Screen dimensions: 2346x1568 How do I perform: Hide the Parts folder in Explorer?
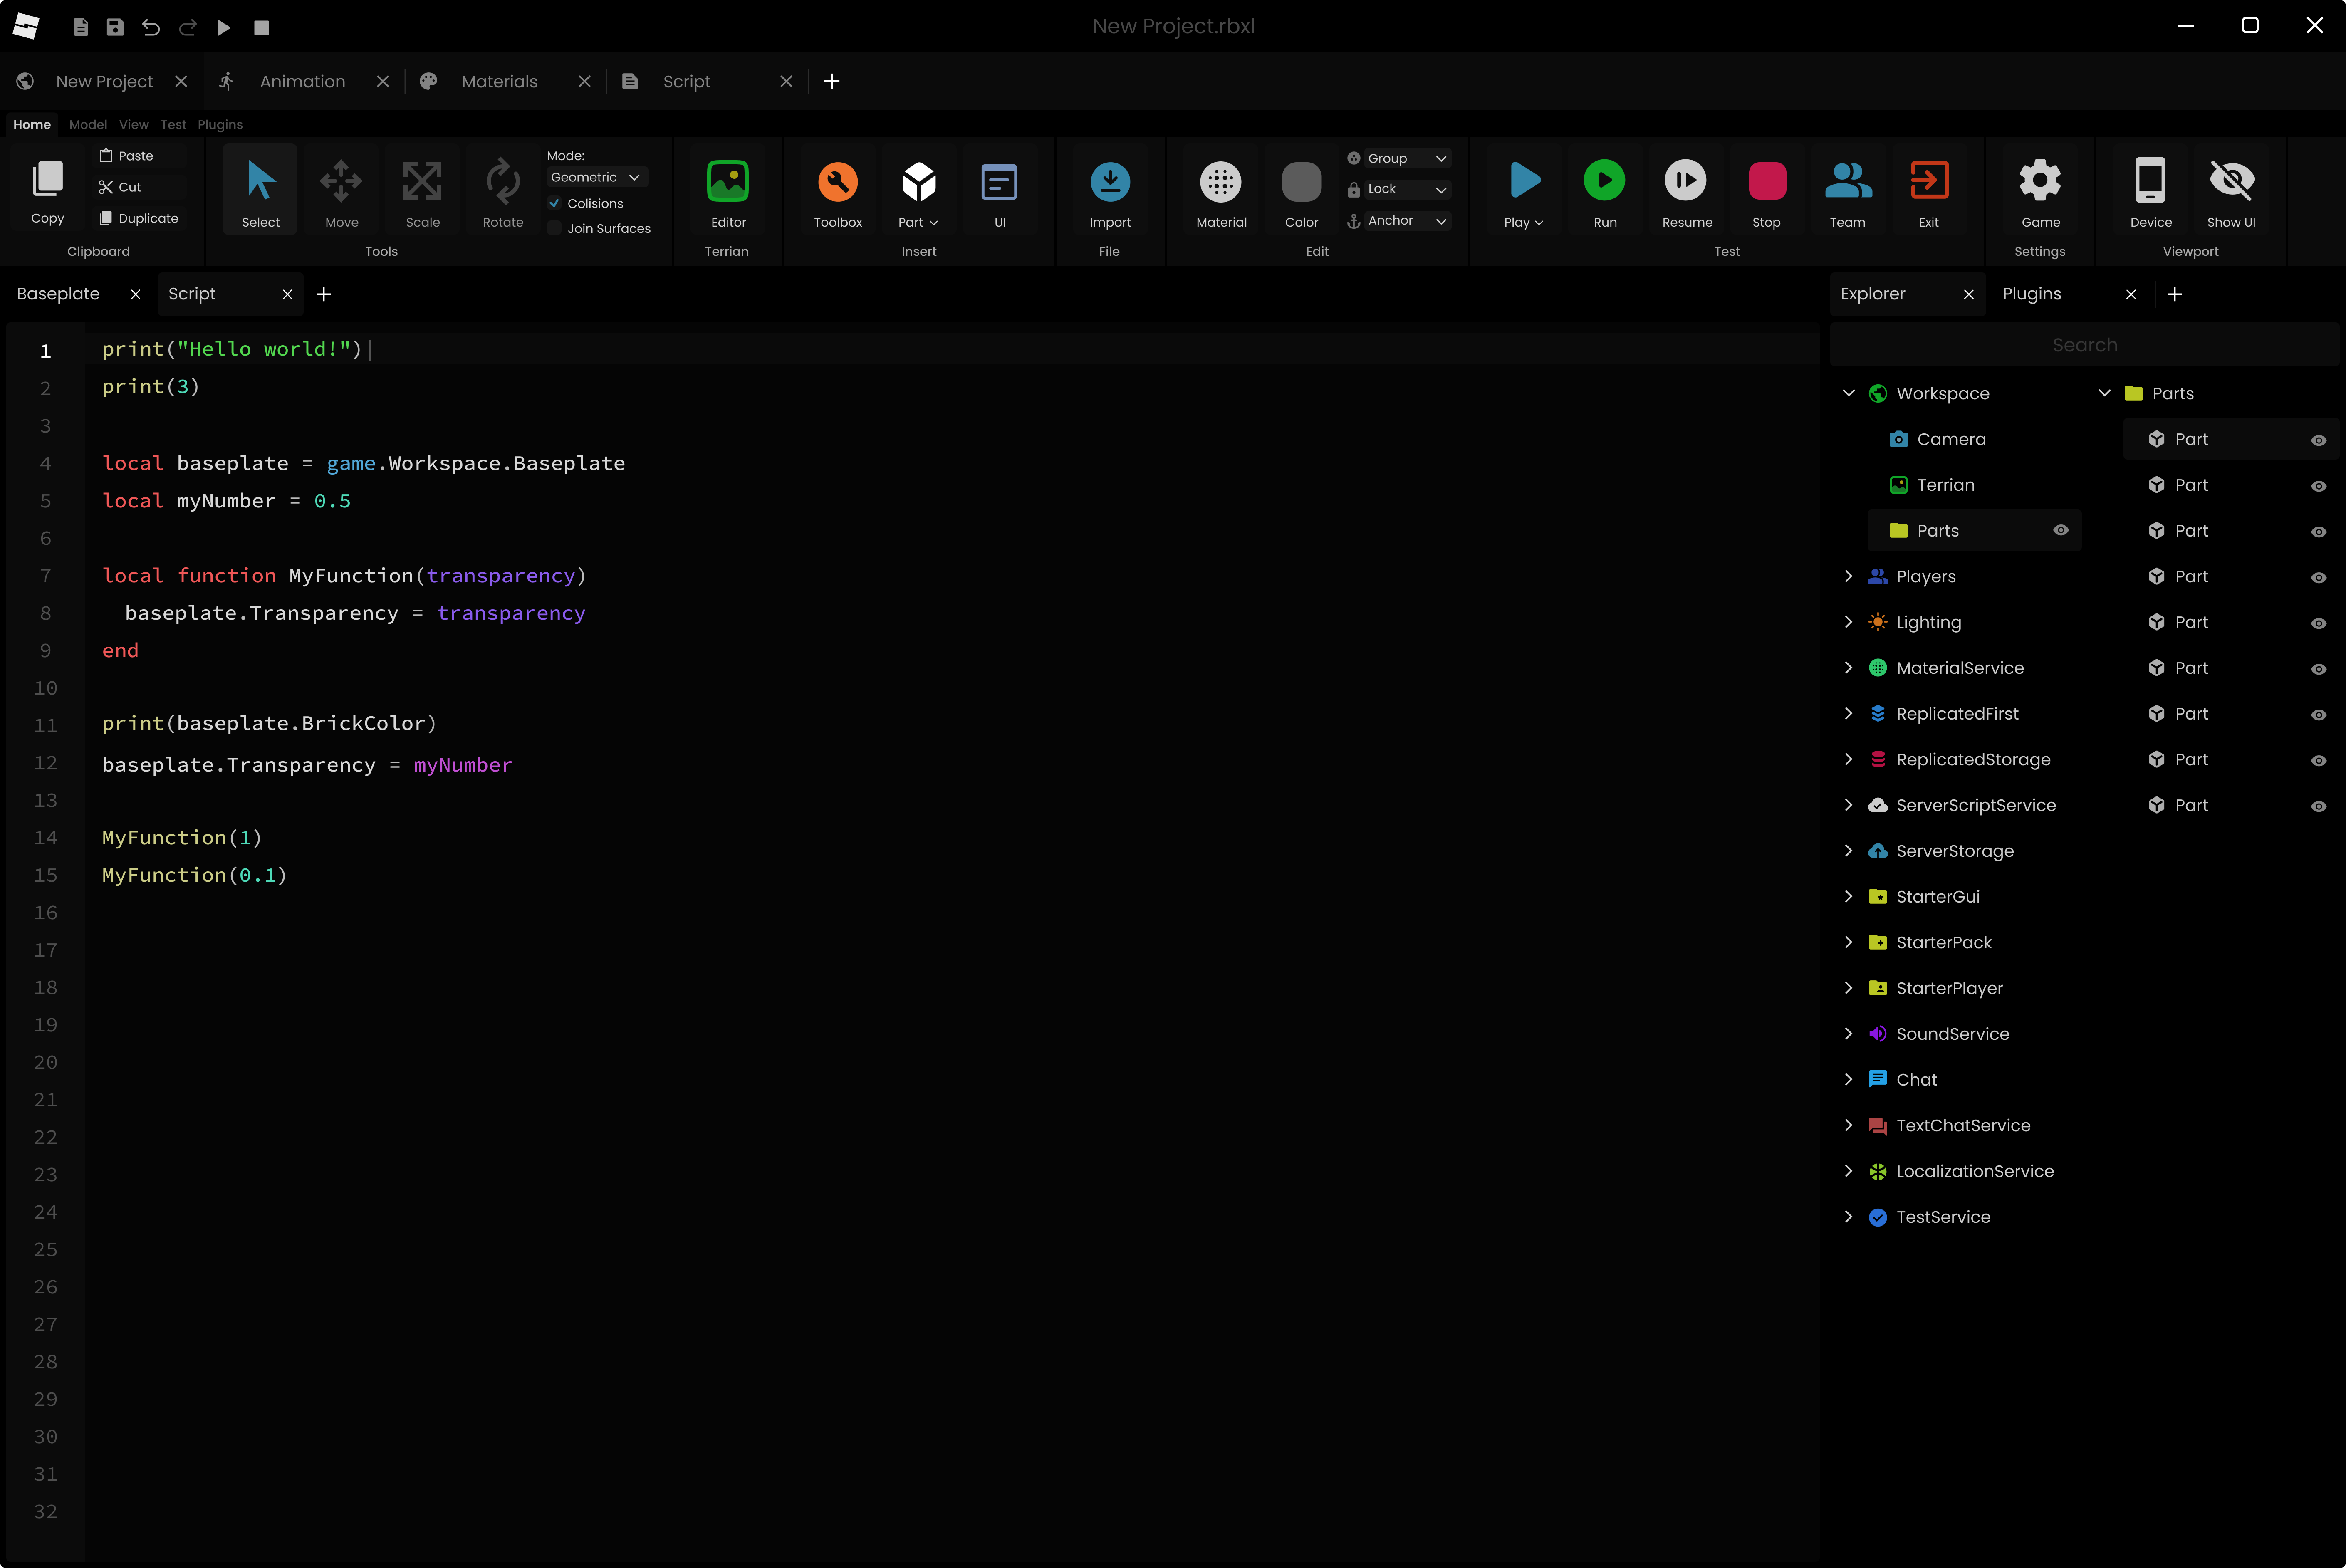pyautogui.click(x=2061, y=530)
